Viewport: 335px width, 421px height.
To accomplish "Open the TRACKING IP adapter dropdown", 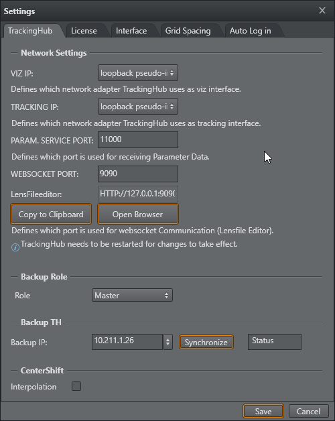I will click(x=138, y=107).
